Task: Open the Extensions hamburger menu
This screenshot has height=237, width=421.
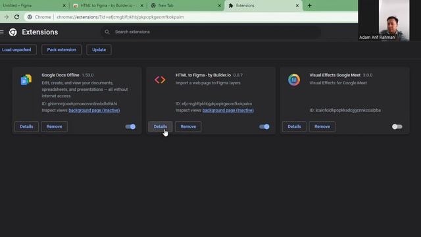Action: [1, 32]
